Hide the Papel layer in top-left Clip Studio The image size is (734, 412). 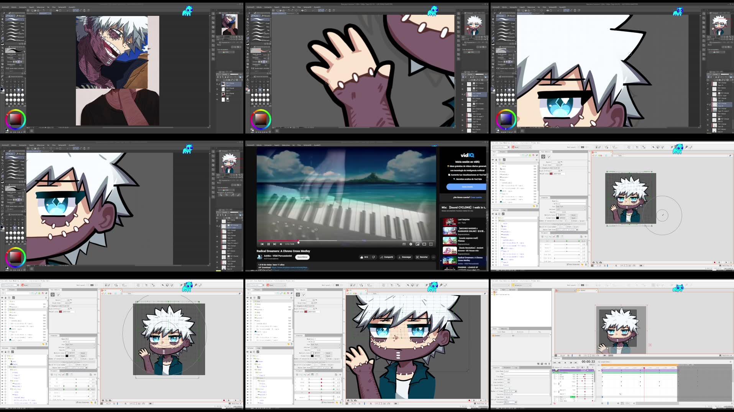point(217,100)
